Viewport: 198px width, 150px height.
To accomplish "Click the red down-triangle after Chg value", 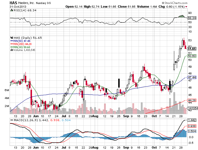I will click(x=186, y=7).
